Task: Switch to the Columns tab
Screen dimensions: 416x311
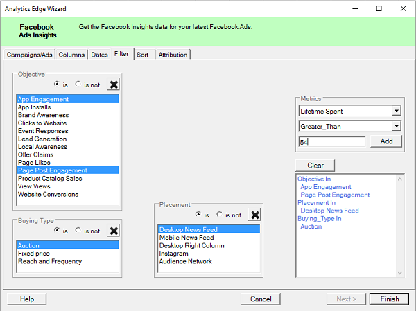Action: tap(71, 55)
